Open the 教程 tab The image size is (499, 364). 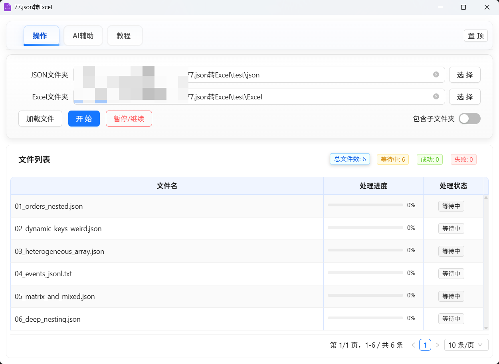tap(124, 36)
